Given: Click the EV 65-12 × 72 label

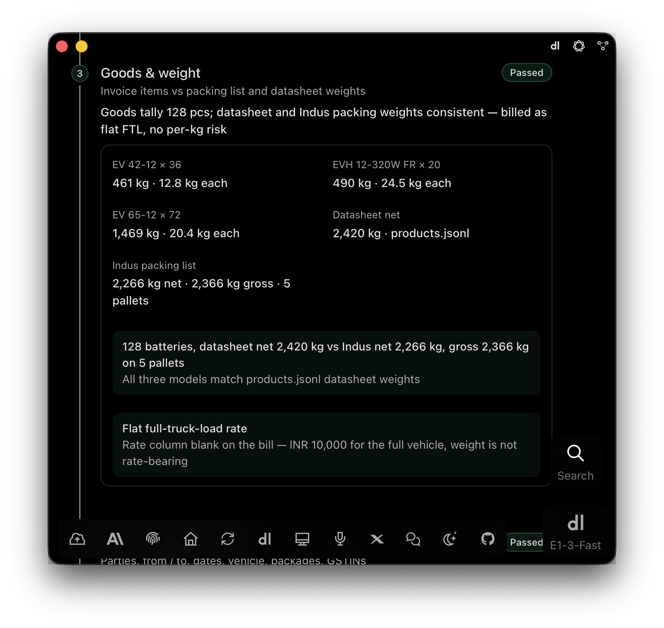Looking at the screenshot, I should [x=146, y=215].
